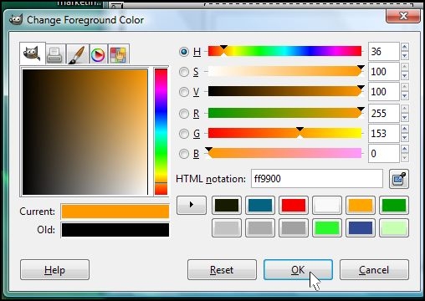Confirm the color with OK
The image size is (425, 301).
298,270
